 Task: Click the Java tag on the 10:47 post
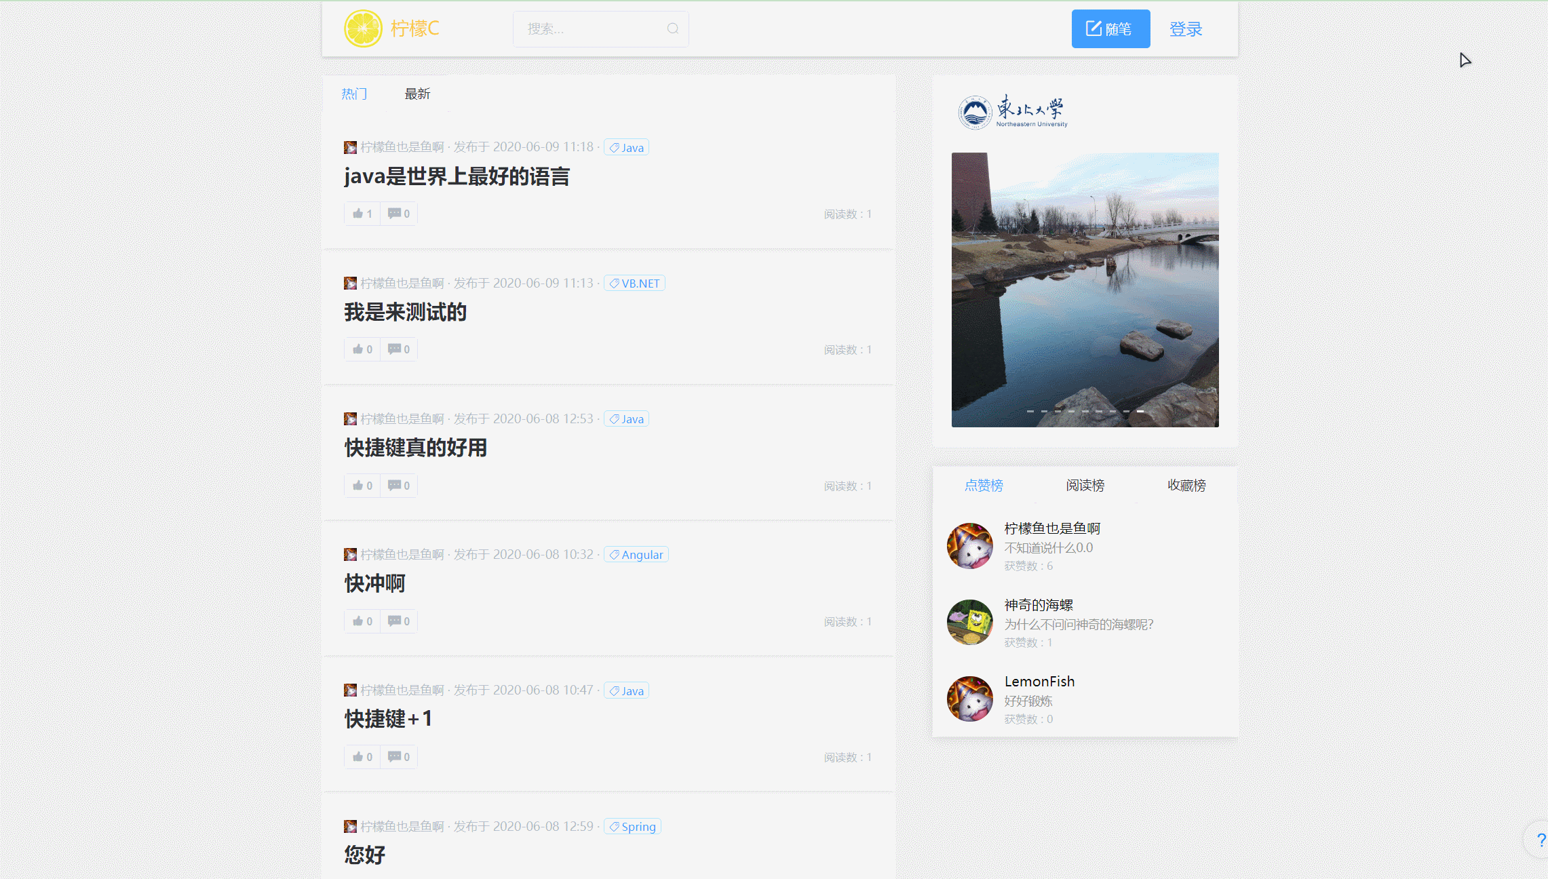(x=626, y=690)
